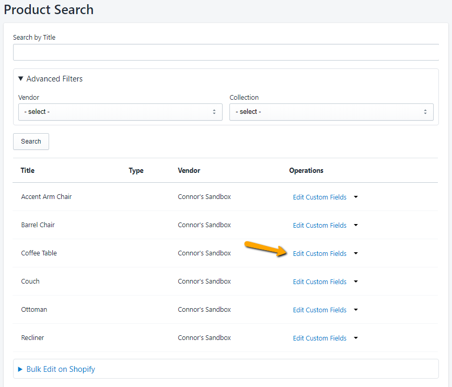The width and height of the screenshot is (452, 387).
Task: Click Connor's Sandbox vendor in Ottoman row
Action: (204, 310)
